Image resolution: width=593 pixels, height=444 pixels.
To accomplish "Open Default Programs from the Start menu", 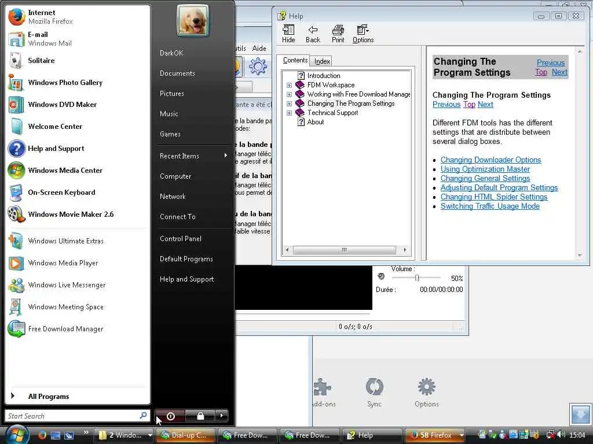I will point(186,259).
